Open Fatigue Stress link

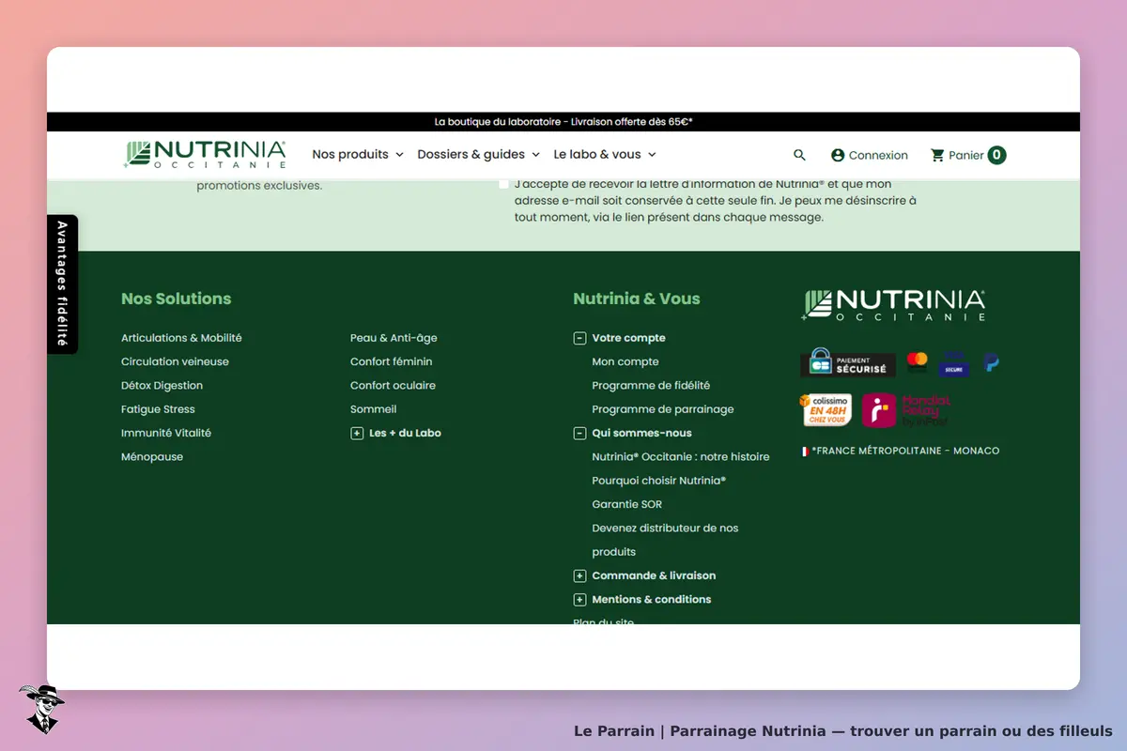point(158,409)
